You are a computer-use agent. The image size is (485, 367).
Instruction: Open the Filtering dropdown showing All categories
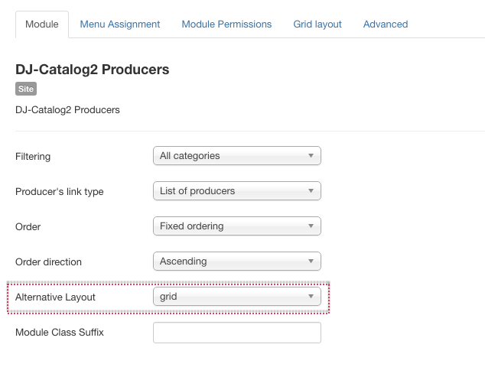click(237, 156)
